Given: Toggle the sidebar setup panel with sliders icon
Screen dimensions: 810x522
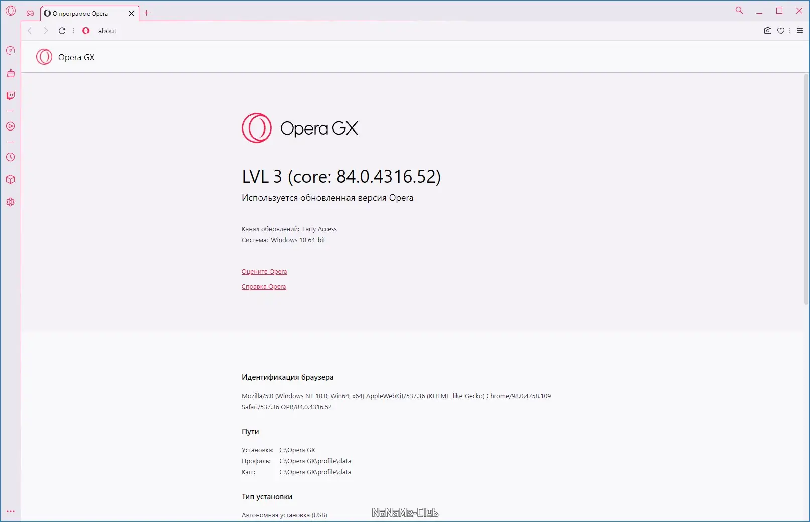Looking at the screenshot, I should [799, 31].
